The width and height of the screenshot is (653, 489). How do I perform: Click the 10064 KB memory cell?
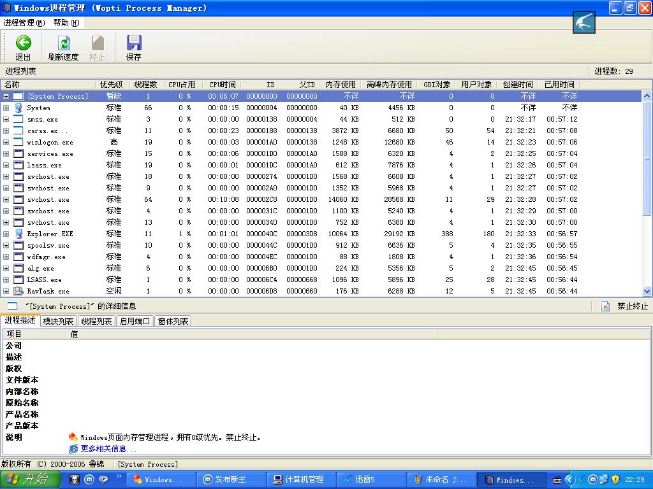click(x=344, y=234)
